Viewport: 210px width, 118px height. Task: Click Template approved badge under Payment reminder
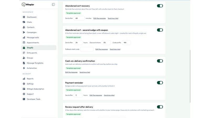(x=73, y=90)
